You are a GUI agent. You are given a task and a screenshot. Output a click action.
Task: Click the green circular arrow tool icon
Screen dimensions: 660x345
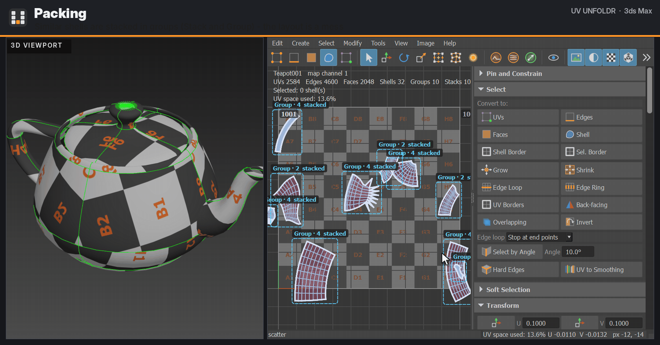pos(531,57)
